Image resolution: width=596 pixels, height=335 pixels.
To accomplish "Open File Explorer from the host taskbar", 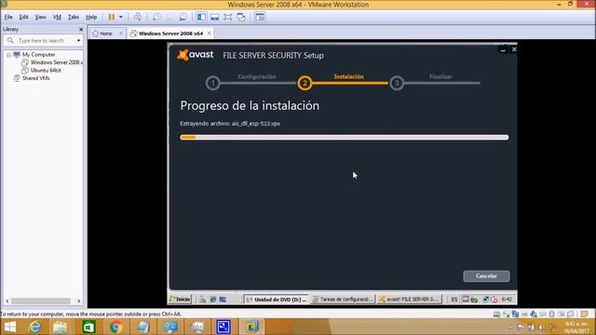I will 60,327.
